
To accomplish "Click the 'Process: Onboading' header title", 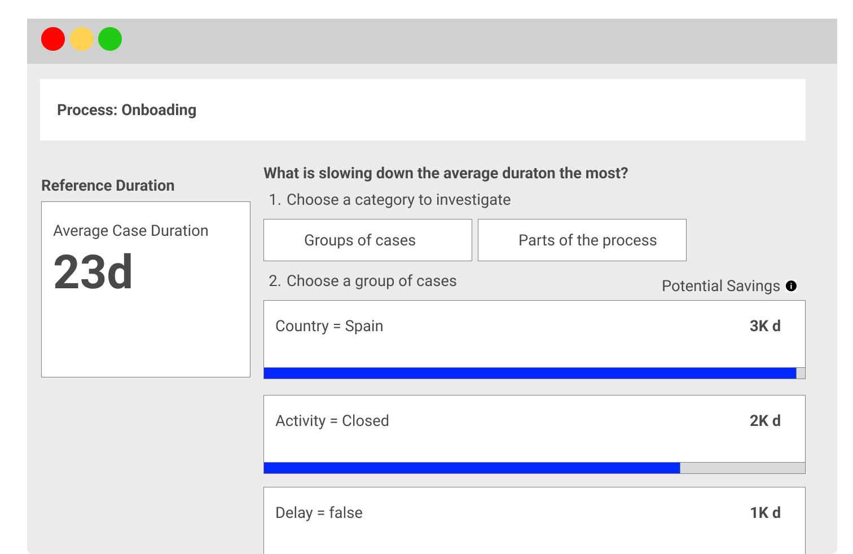I will 126,110.
